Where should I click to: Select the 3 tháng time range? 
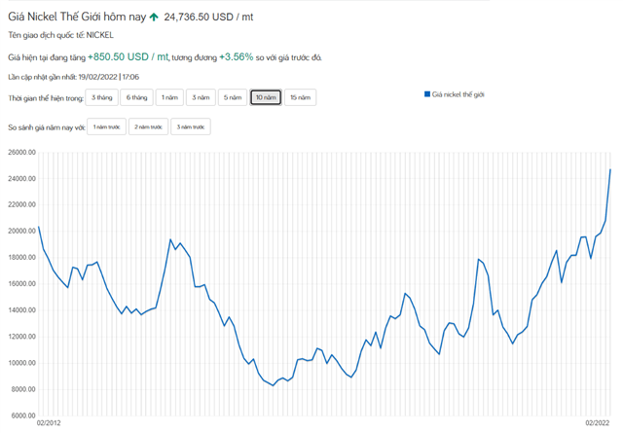102,97
